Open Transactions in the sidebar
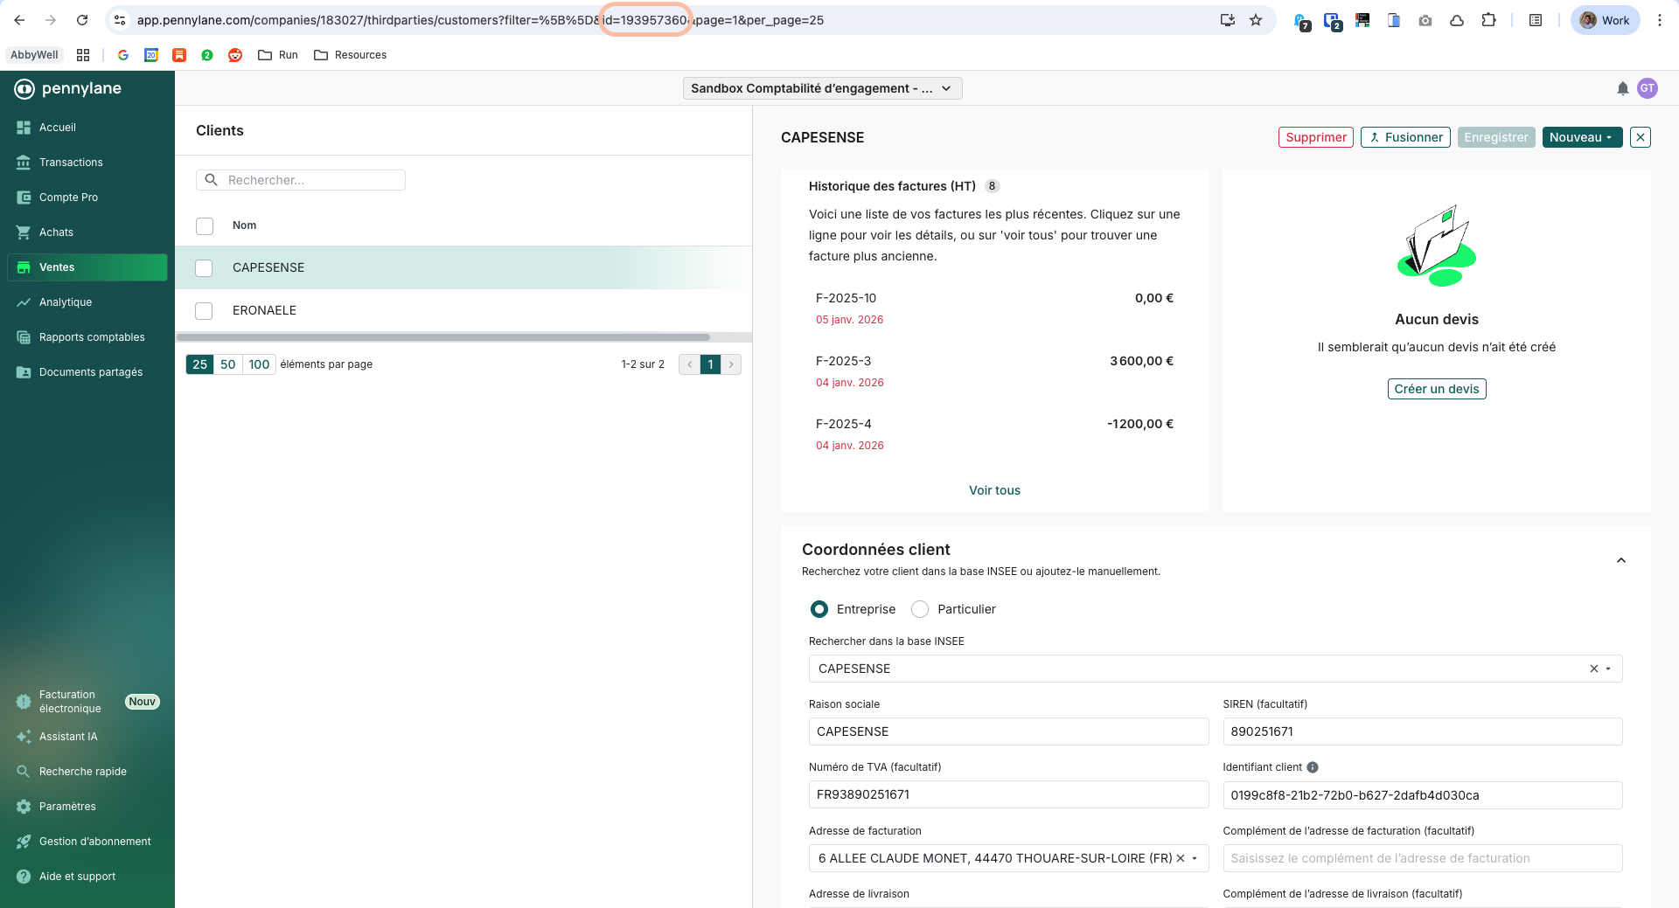This screenshot has height=908, width=1679. (x=71, y=163)
